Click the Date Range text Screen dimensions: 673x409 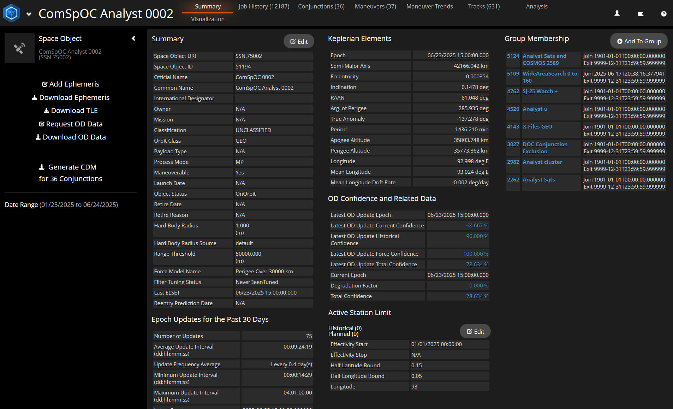pos(61,204)
